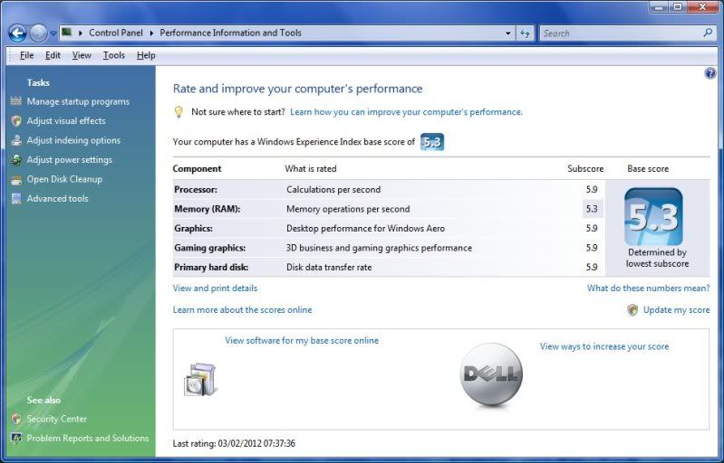Select the Gaming graphics row label
Screen dimensions: 724x463
click(x=210, y=248)
